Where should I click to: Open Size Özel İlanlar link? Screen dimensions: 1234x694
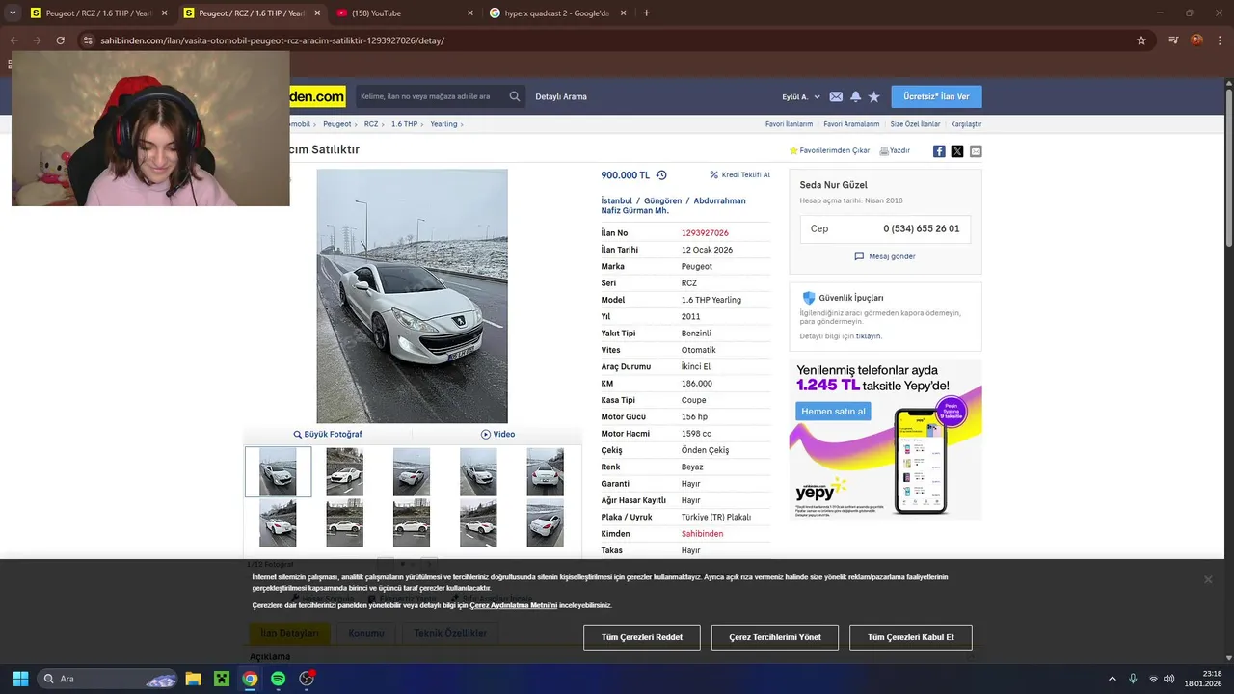[915, 124]
